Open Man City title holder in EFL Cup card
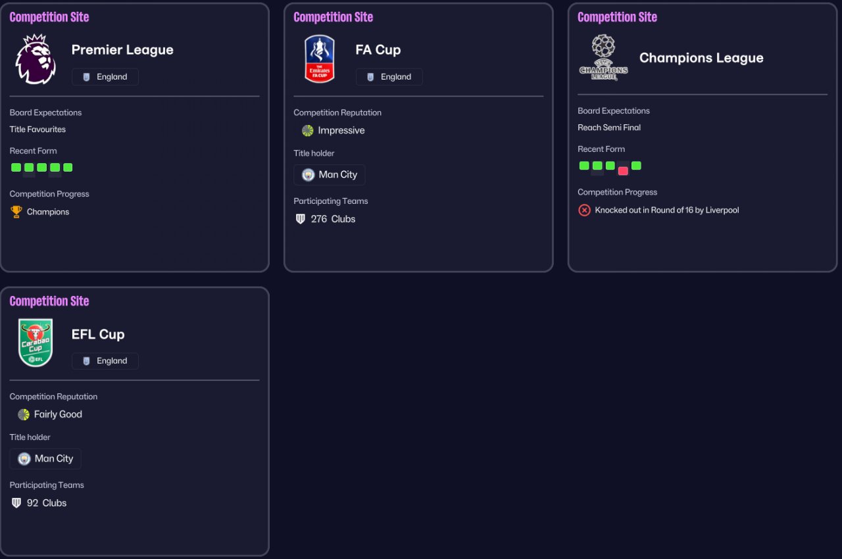 [x=45, y=459]
